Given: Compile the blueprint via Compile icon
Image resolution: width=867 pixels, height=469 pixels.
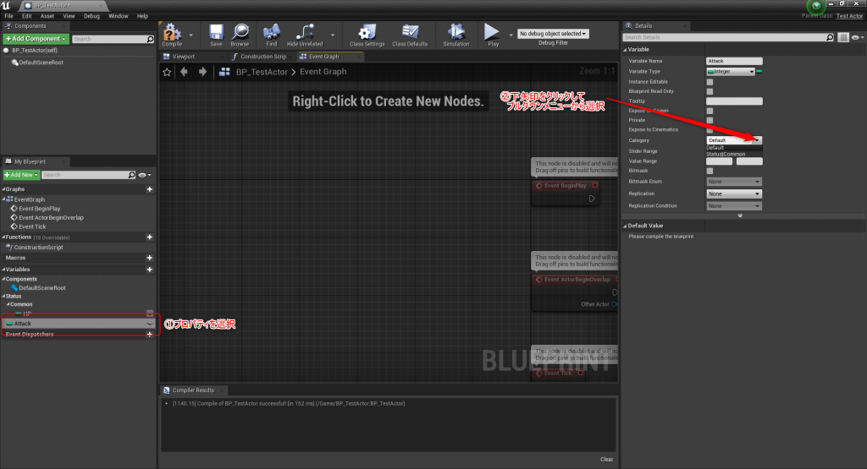Looking at the screenshot, I should click(172, 35).
